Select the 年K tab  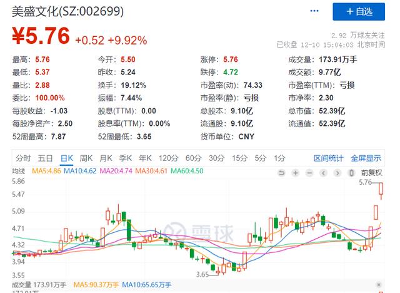coord(145,158)
